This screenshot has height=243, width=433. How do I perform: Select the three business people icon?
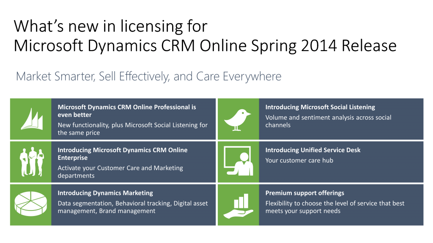coord(32,162)
